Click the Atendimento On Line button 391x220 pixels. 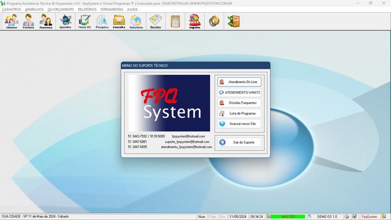click(x=239, y=82)
